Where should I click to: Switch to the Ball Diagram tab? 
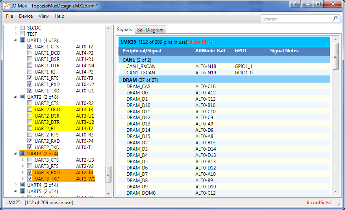[150, 29]
